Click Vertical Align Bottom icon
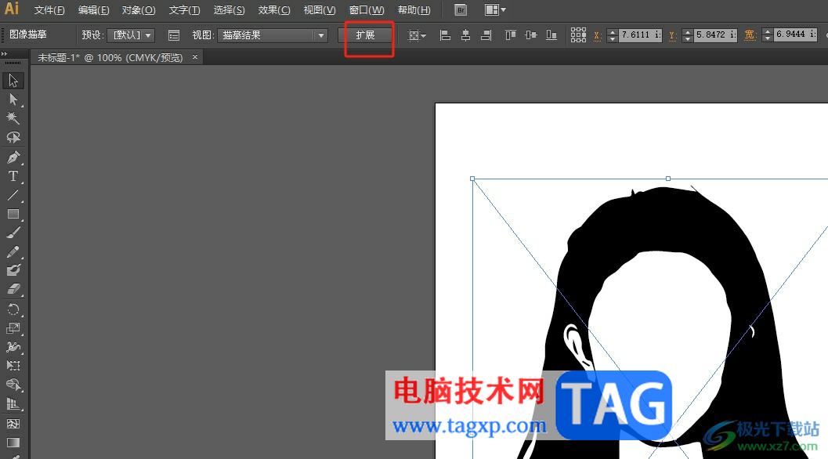 551,35
